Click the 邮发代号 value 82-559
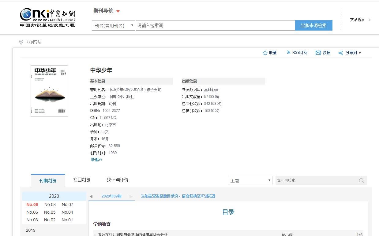The height and width of the screenshot is (236, 379). click(x=114, y=146)
